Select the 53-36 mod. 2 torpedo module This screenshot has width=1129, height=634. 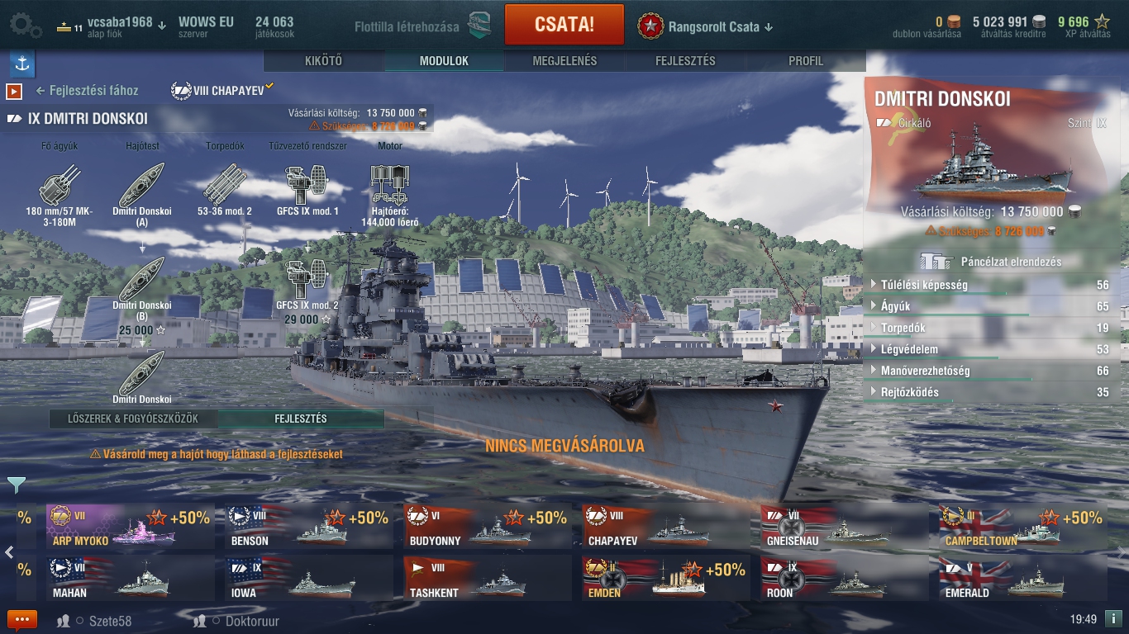tap(226, 184)
